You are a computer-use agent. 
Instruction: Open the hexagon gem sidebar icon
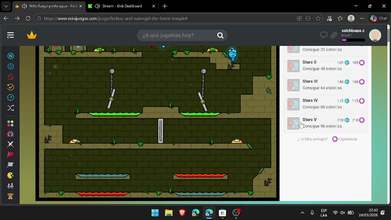point(11,66)
